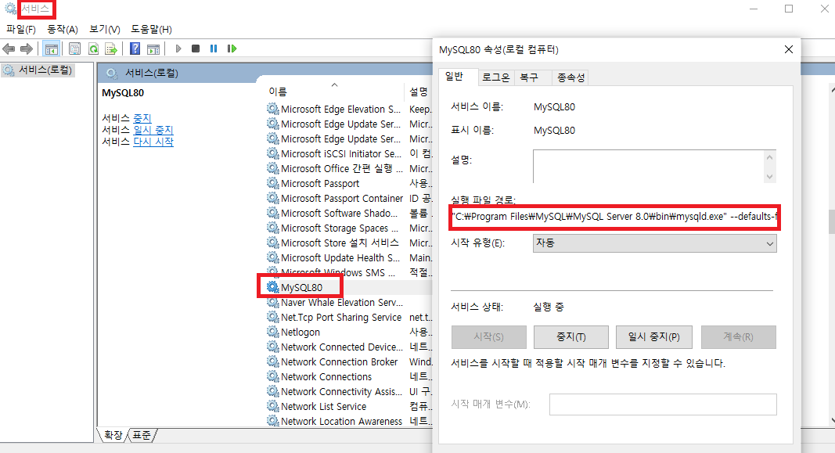Image resolution: width=835 pixels, height=453 pixels.
Task: Click the mysqld.exe executable path text
Action: [614, 217]
